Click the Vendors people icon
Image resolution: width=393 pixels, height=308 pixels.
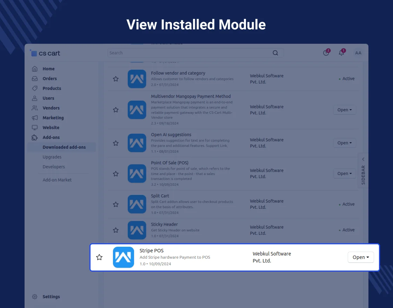[x=35, y=108]
